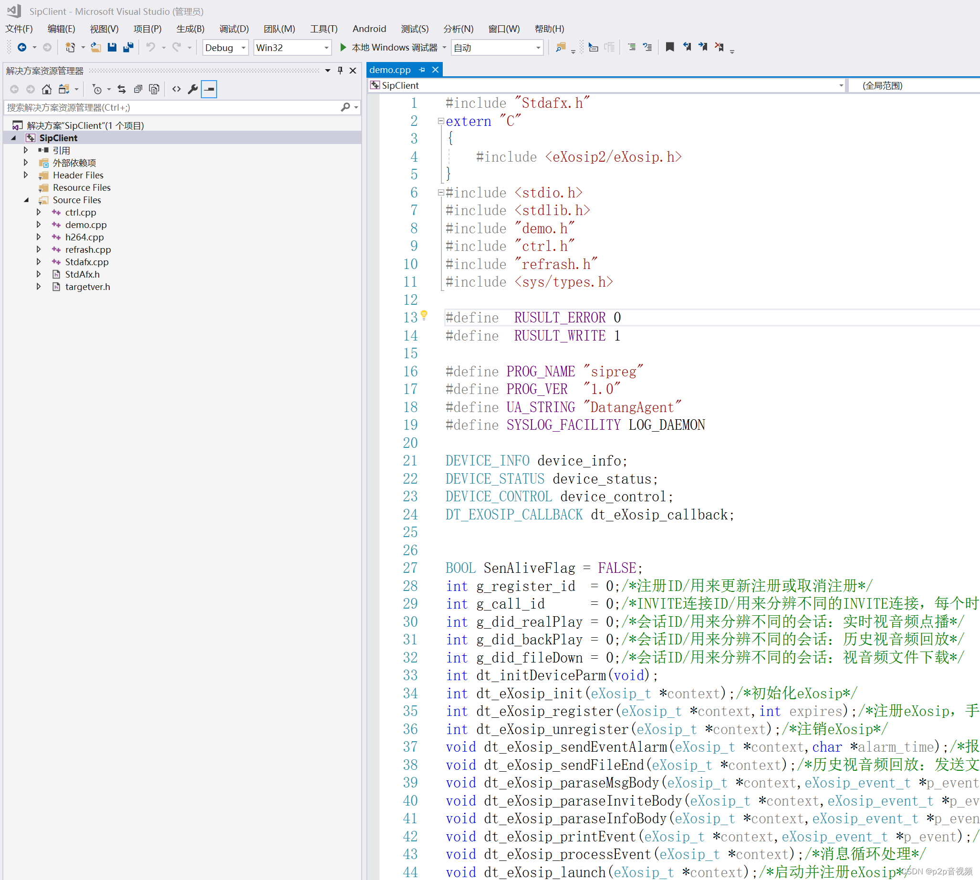Click the Solution Explorer search box
This screenshot has height=880, width=980.
(x=169, y=107)
